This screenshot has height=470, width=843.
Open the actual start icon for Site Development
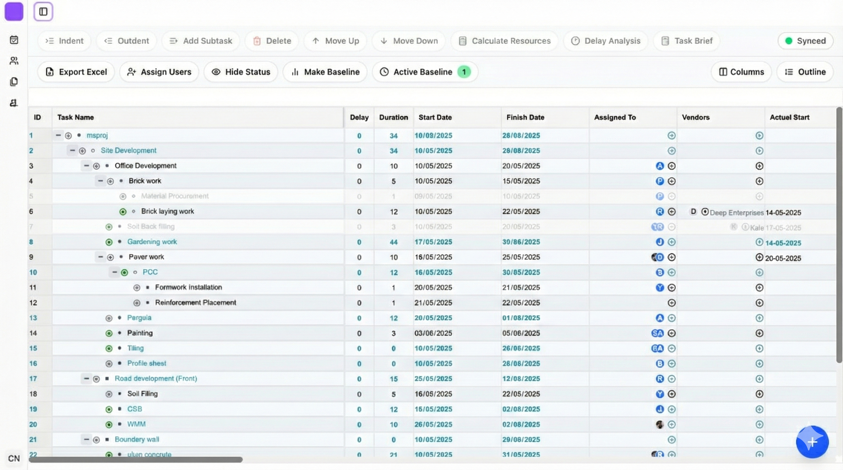pos(759,151)
